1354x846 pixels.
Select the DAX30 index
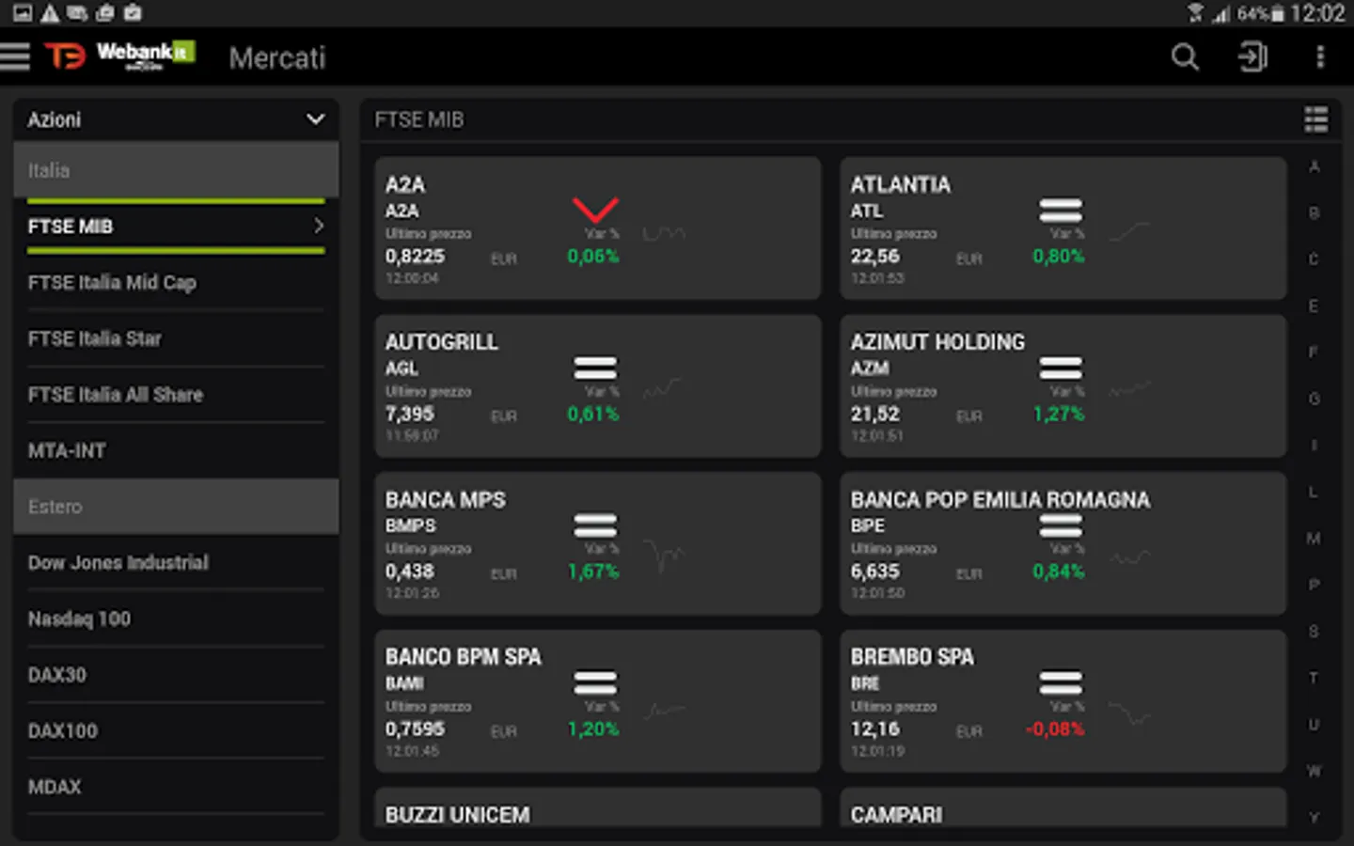56,675
